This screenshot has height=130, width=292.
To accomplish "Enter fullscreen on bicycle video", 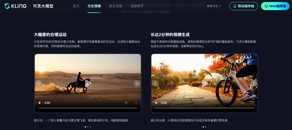I will click(252, 103).
